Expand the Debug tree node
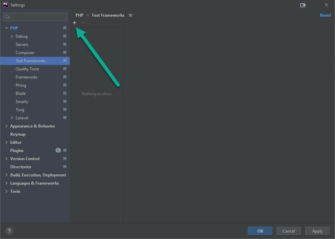This screenshot has height=239, width=335. tap(12, 36)
